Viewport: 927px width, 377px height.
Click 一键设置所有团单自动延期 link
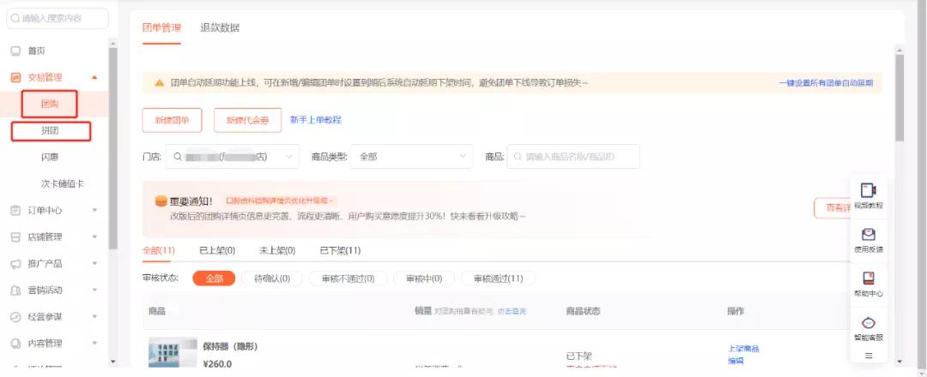(826, 83)
